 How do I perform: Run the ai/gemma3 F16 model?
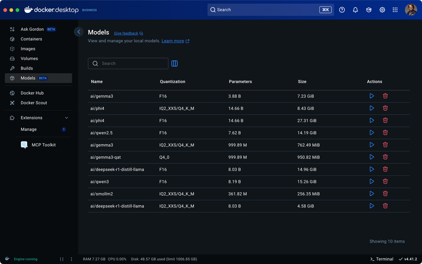[372, 96]
